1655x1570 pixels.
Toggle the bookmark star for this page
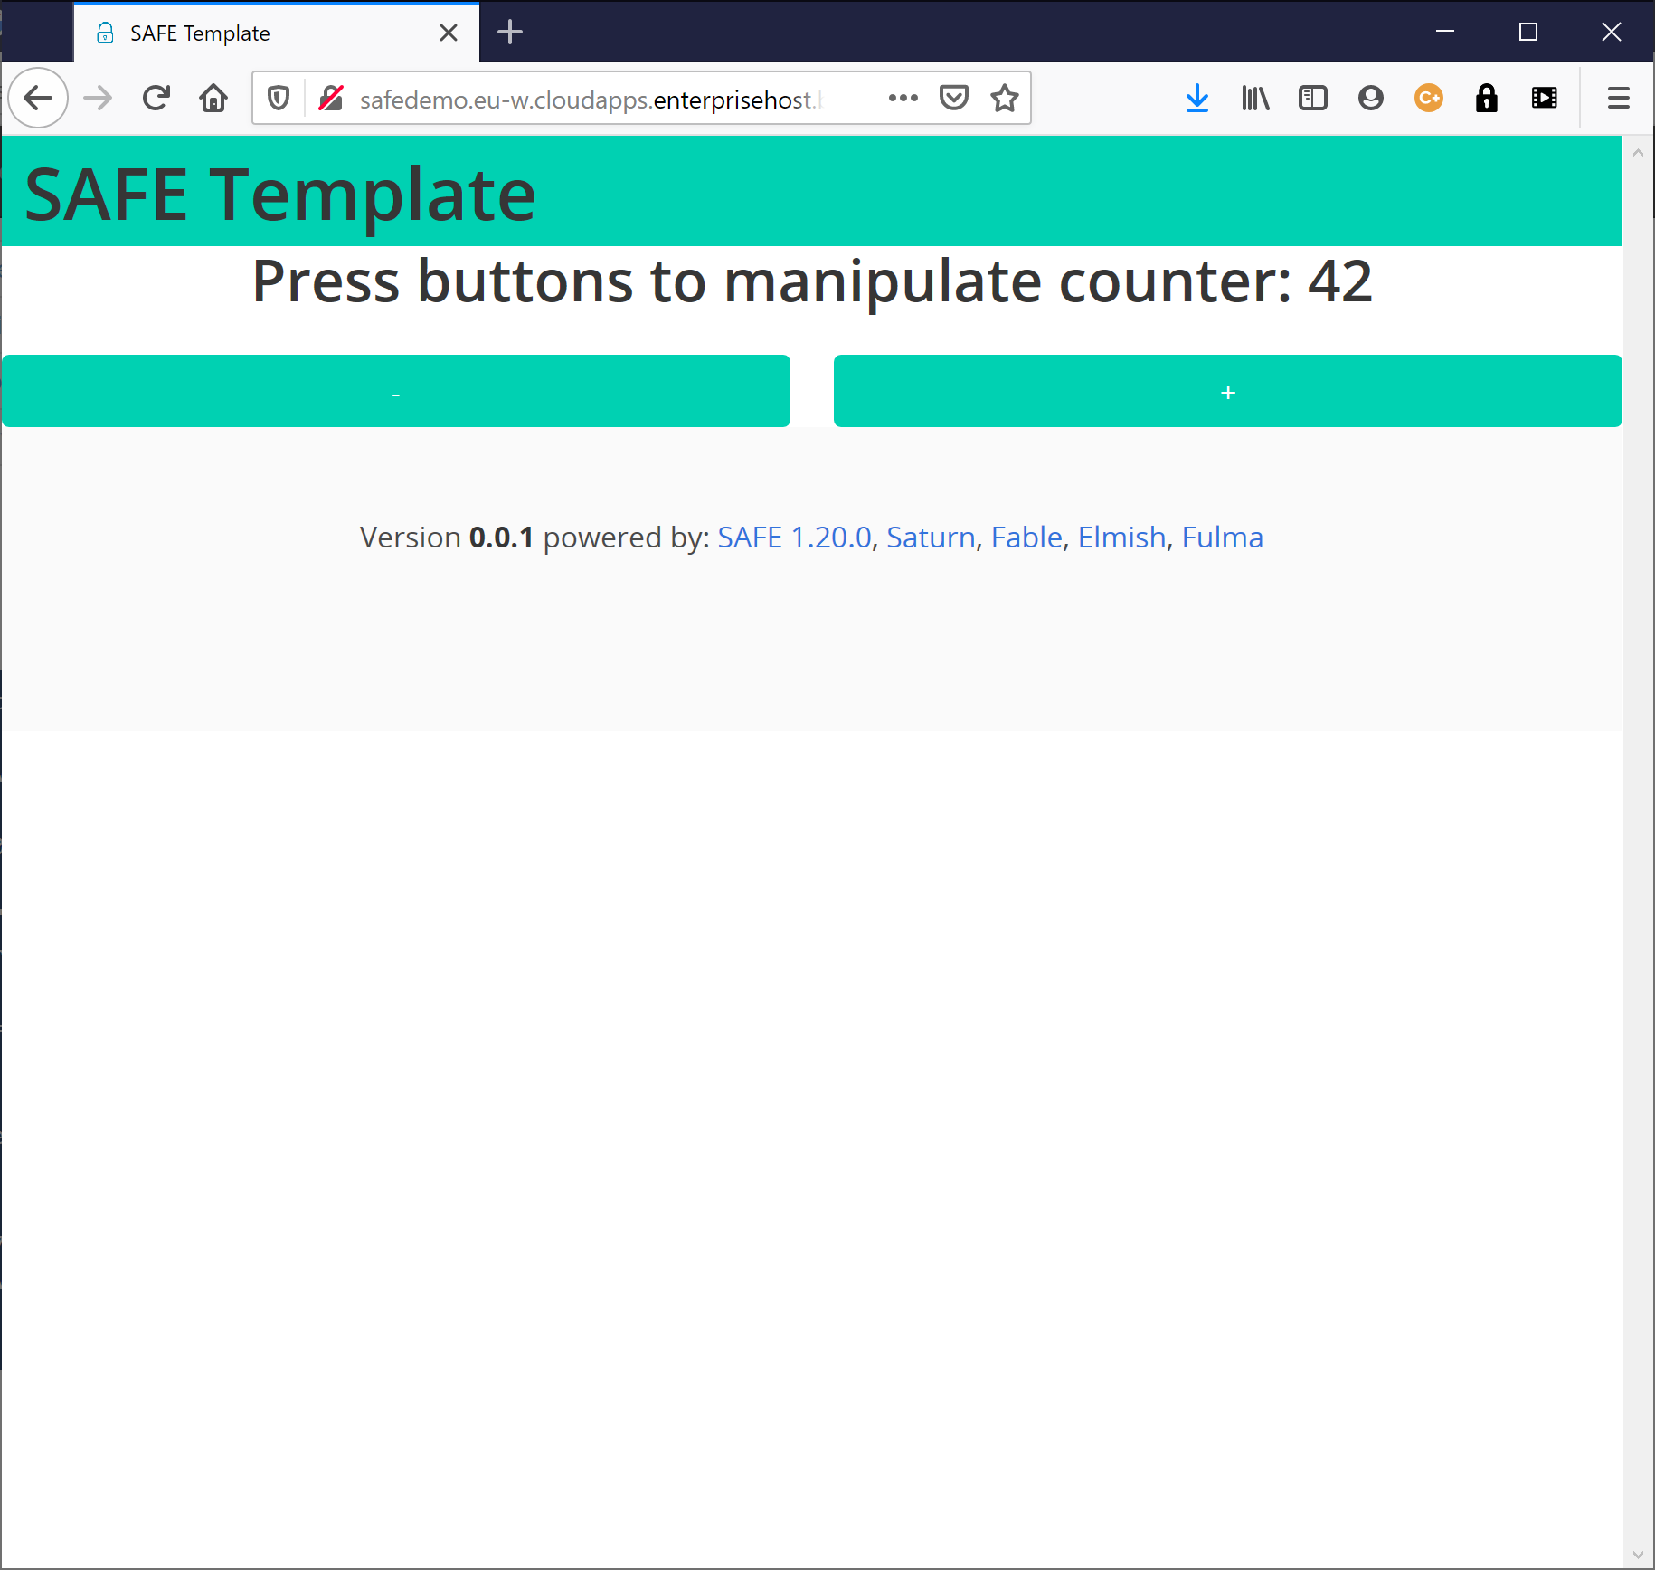coord(1004,98)
